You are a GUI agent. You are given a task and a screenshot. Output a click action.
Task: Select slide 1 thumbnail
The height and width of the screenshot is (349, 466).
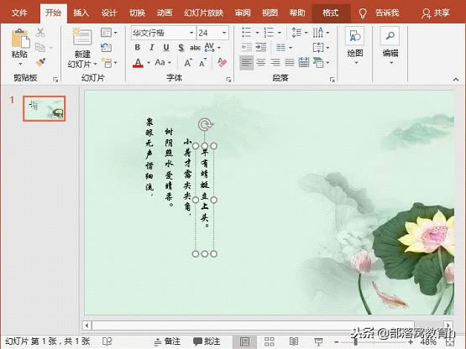click(44, 108)
